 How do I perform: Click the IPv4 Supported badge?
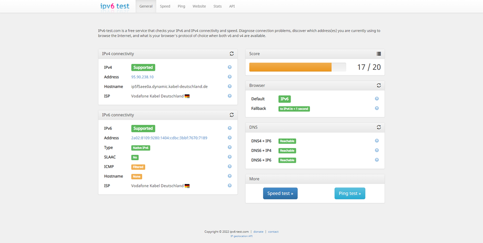tap(143, 67)
